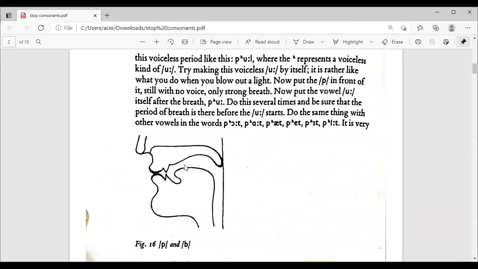Click the vertical scrollbar thumb
The width and height of the screenshot is (478, 269).
coord(475,69)
